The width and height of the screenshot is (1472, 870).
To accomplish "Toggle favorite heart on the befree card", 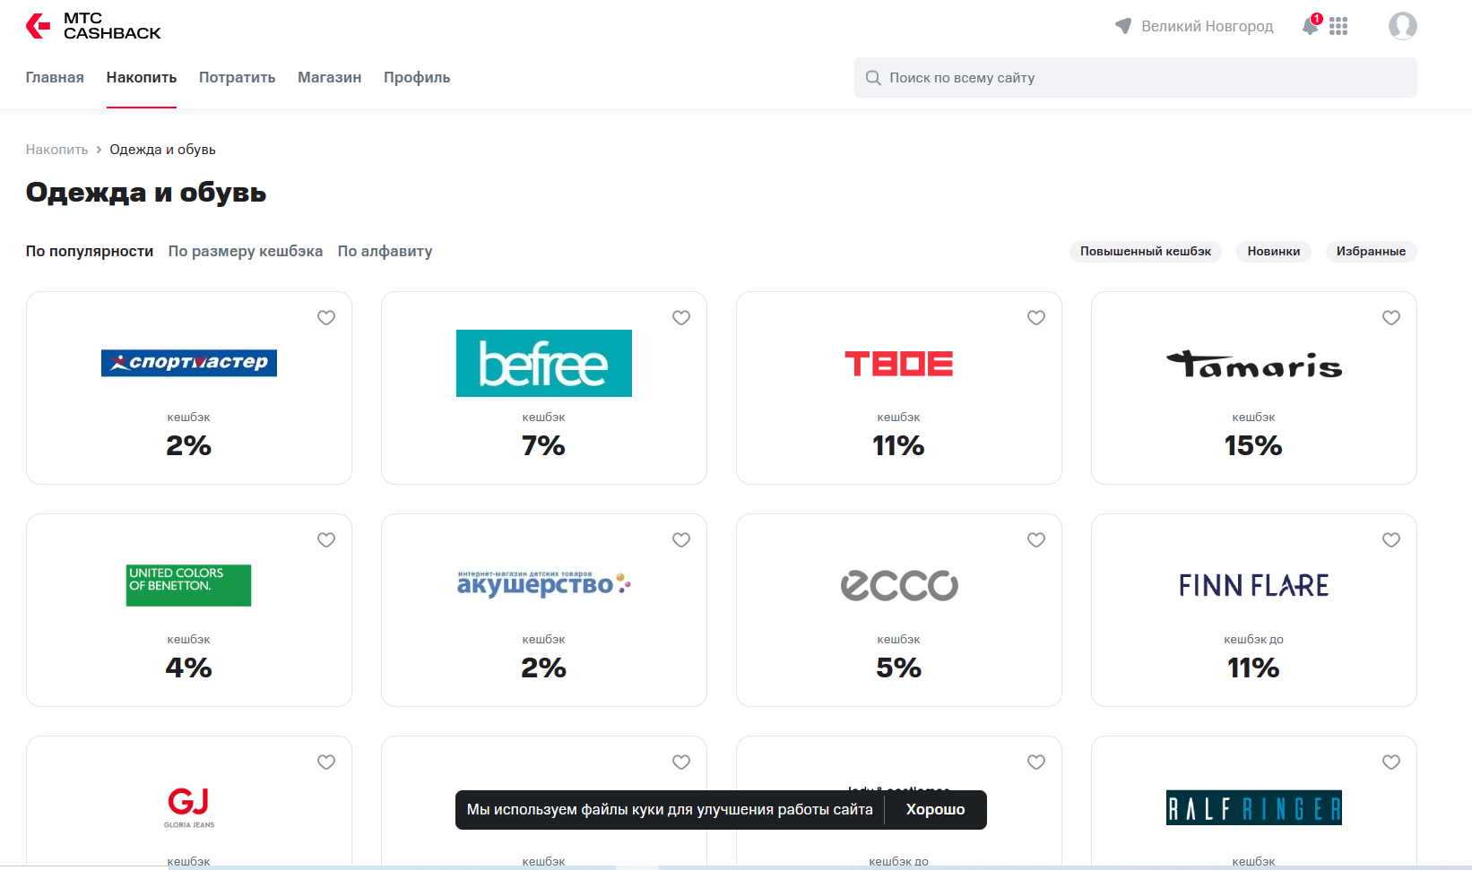I will 681,318.
